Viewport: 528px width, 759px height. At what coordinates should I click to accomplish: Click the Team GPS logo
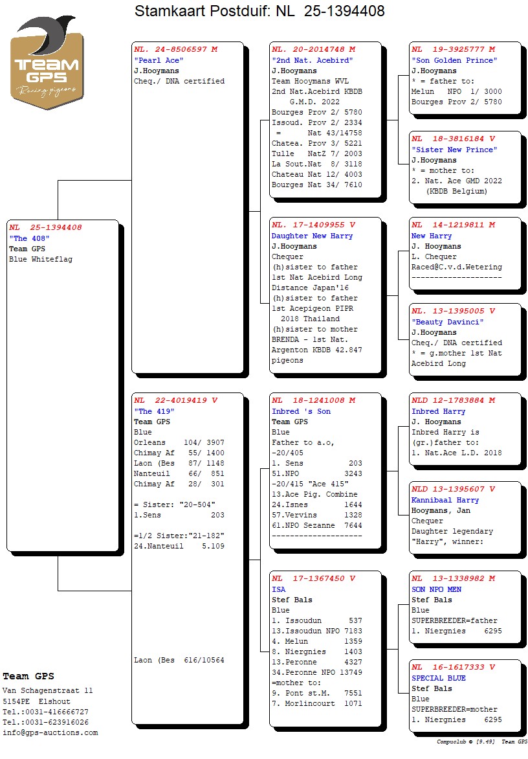tap(47, 63)
